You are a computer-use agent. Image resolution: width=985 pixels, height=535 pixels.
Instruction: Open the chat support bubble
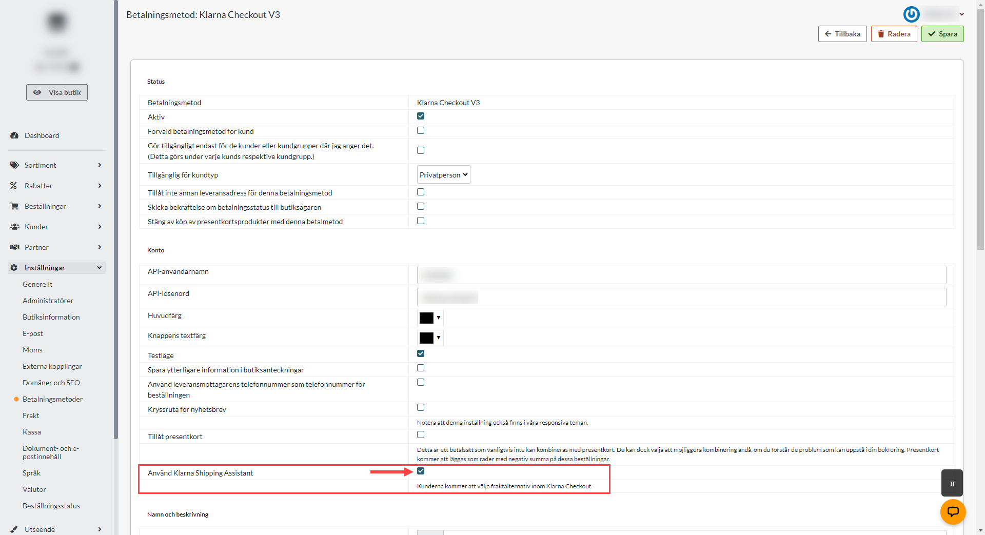tap(953, 511)
